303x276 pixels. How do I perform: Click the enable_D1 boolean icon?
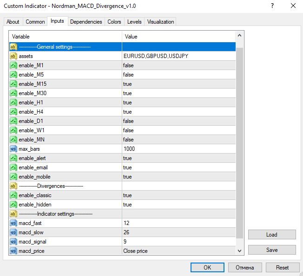[x=13, y=121]
